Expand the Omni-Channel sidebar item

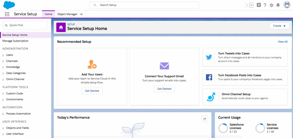3,79
